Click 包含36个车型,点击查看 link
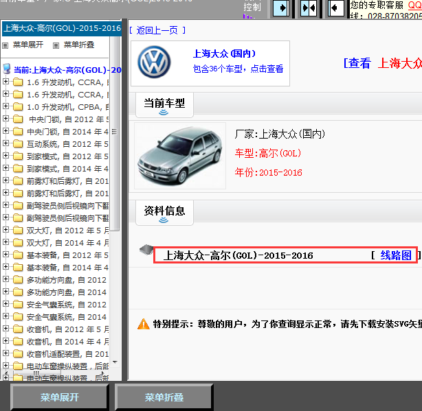The image size is (422, 411). point(238,69)
